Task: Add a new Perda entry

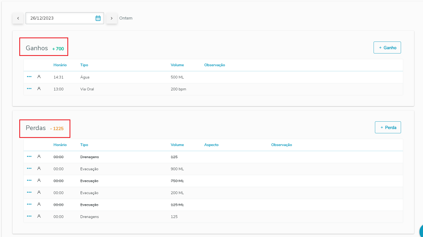Action: (x=388, y=127)
